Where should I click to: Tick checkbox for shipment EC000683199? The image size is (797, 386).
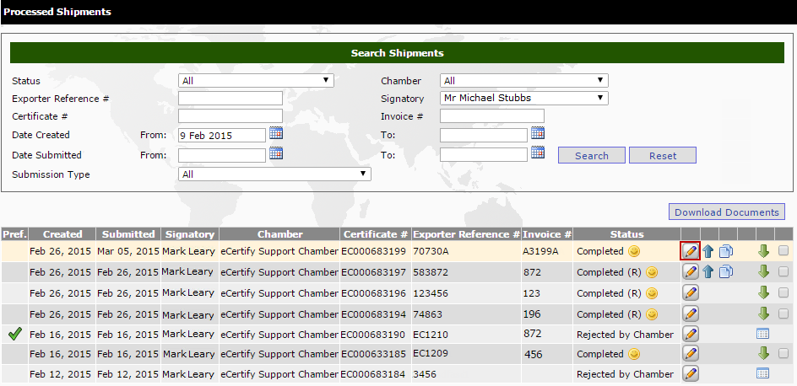[x=784, y=250]
